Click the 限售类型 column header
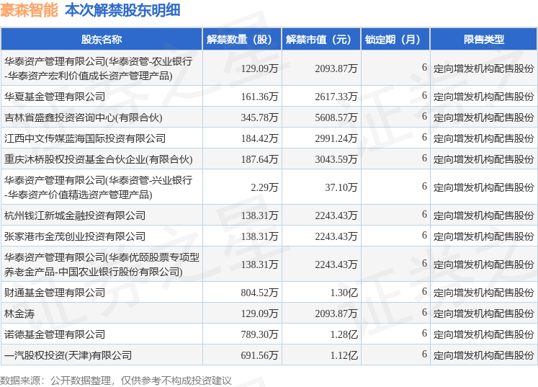Viewport: 538px width, 387px height. point(484,40)
